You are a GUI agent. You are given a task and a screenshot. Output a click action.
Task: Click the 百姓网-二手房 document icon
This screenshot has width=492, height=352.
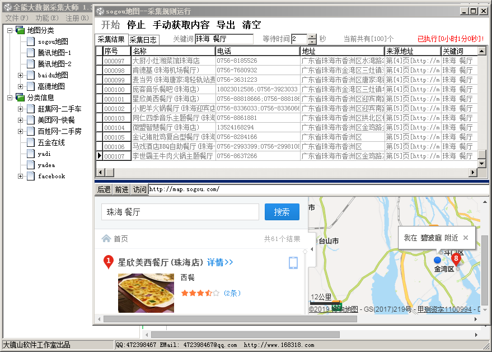point(30,131)
